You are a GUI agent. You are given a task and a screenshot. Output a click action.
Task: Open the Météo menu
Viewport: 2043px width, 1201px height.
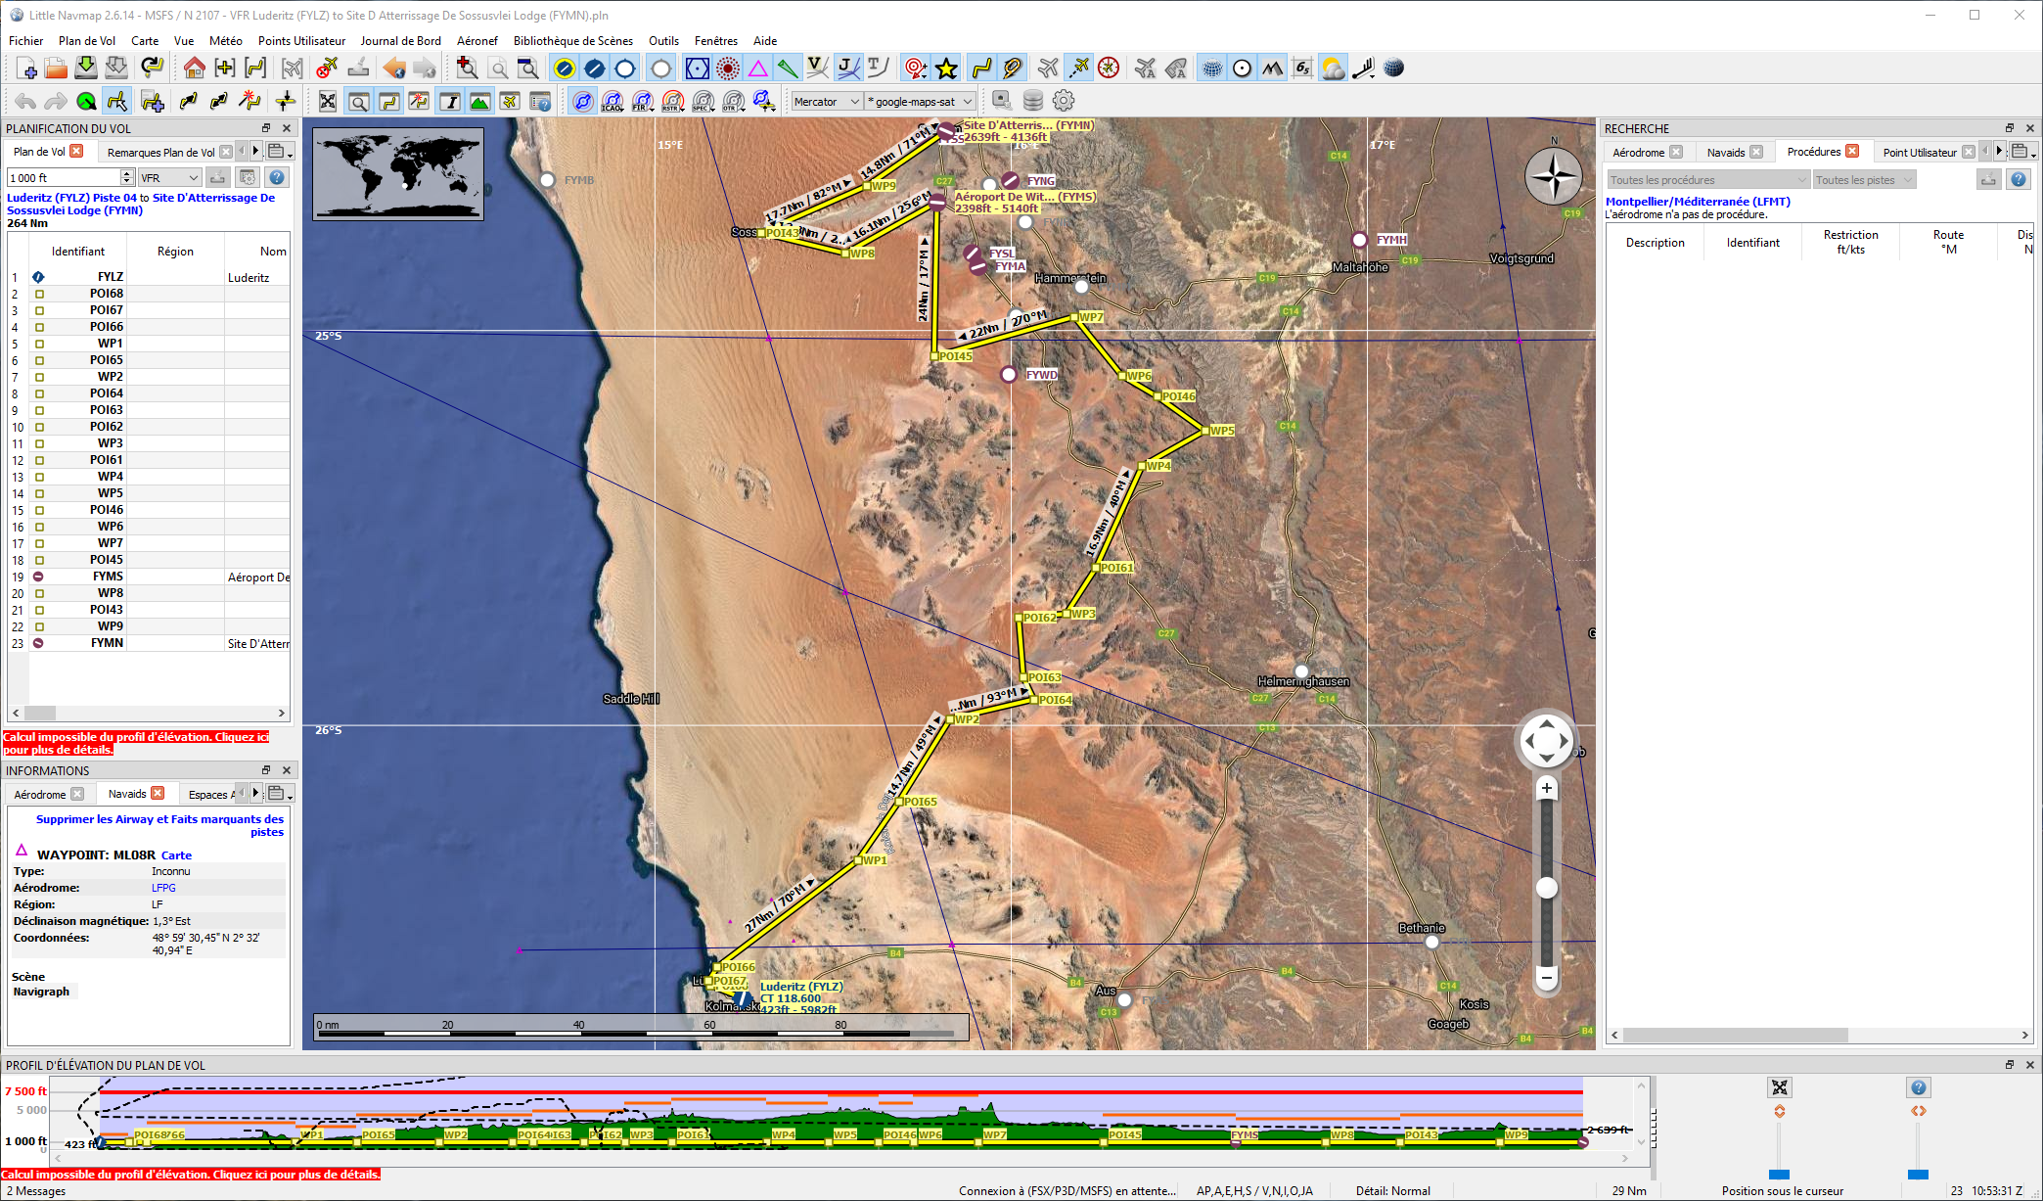226,40
